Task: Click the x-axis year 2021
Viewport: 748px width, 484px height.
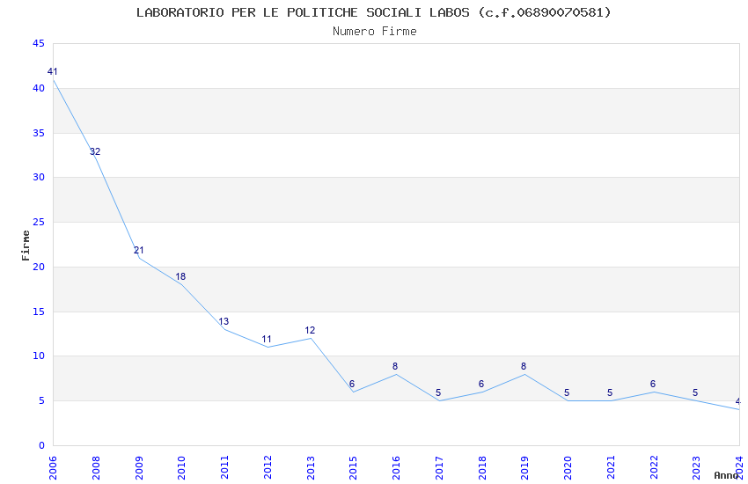Action: [611, 467]
